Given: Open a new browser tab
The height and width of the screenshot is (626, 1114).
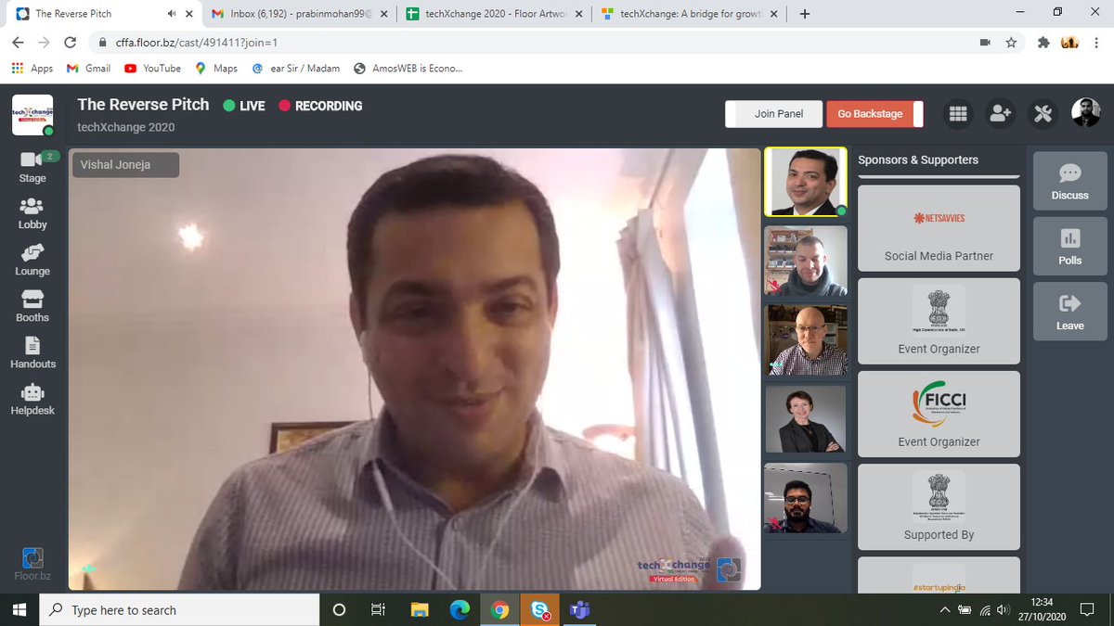Looking at the screenshot, I should coord(804,14).
